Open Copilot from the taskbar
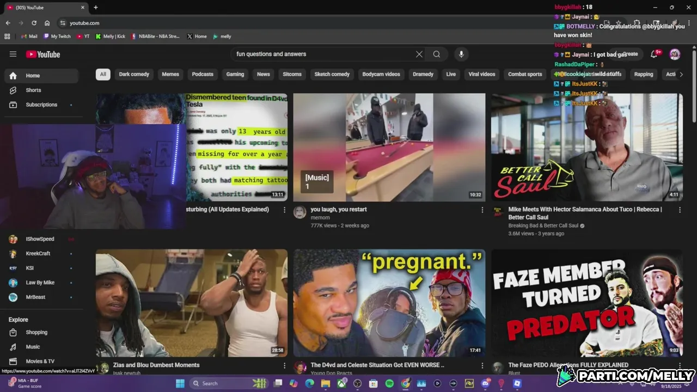The height and width of the screenshot is (392, 697). pos(294,383)
